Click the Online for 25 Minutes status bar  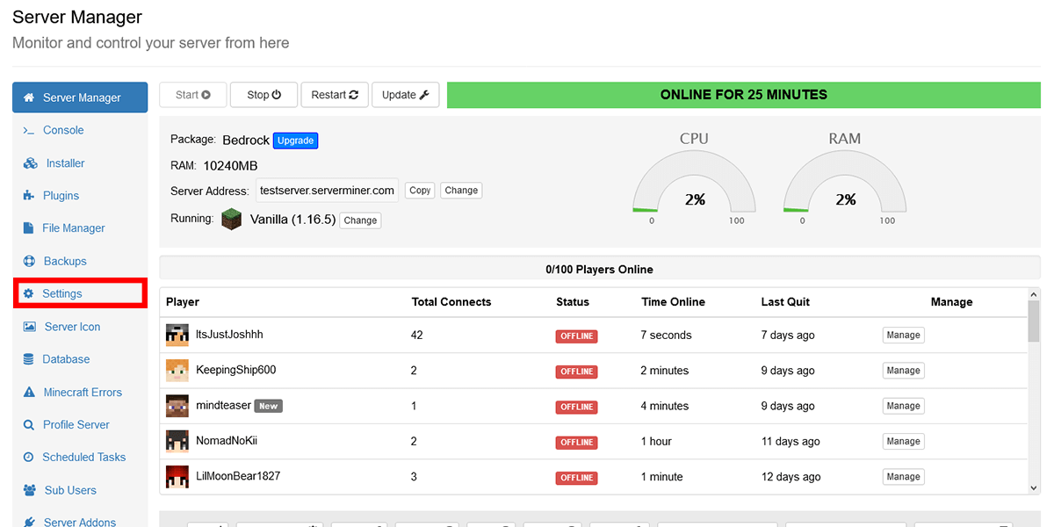[x=743, y=95]
